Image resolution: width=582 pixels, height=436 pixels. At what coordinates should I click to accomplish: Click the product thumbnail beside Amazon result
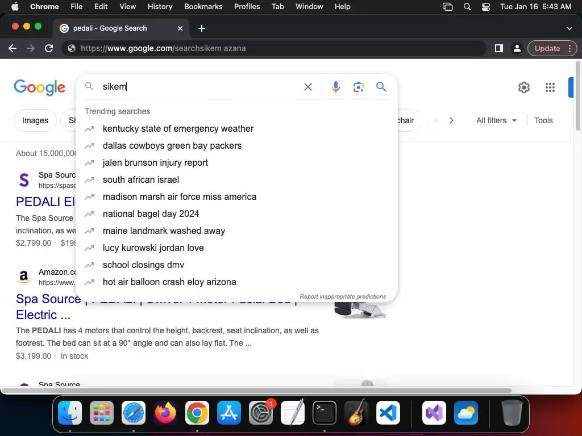coord(360,310)
